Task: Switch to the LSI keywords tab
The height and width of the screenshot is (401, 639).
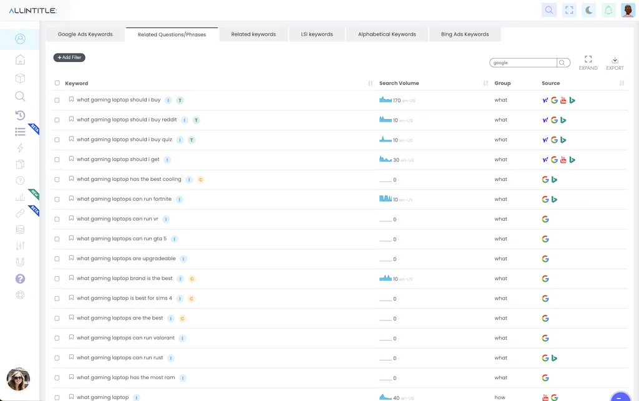Action: (x=317, y=34)
